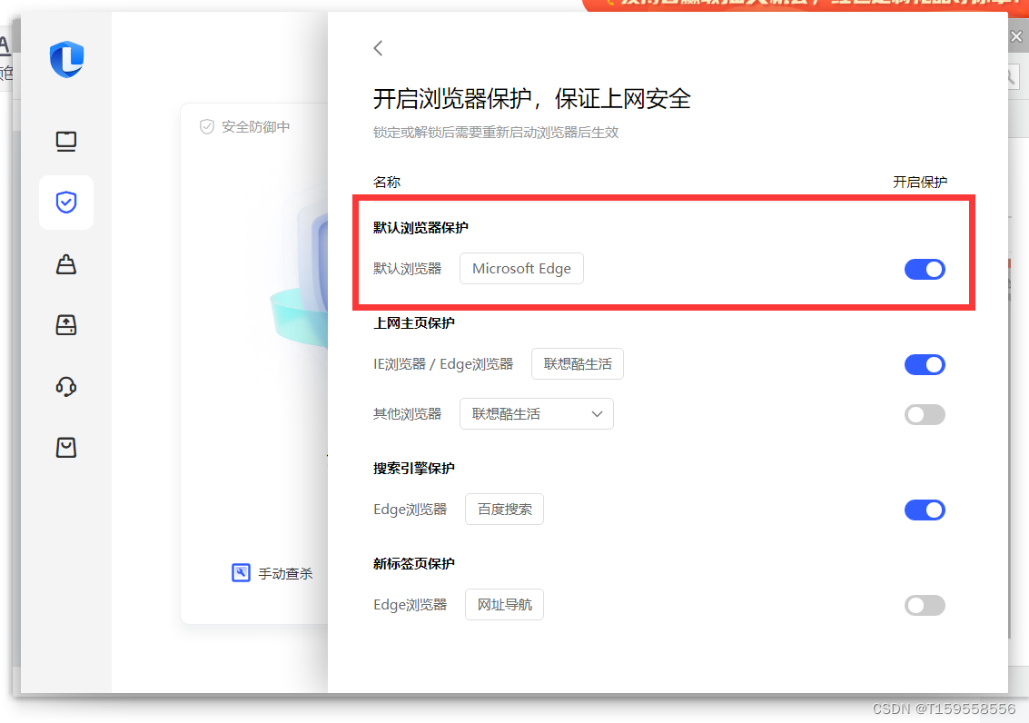
Task: Click the 其他浏览器 row label
Action: point(408,414)
